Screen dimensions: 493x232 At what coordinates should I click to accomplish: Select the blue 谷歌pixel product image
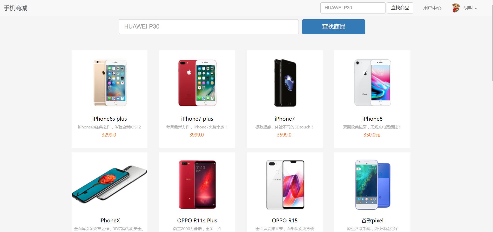[373, 185]
